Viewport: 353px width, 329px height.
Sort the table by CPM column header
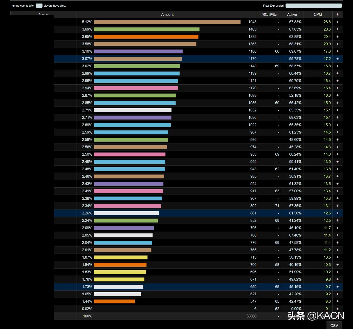[x=318, y=14]
